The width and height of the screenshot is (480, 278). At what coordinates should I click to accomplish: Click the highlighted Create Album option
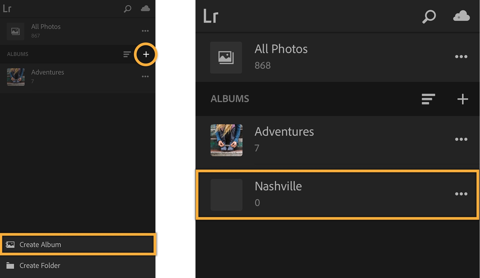[x=40, y=244]
